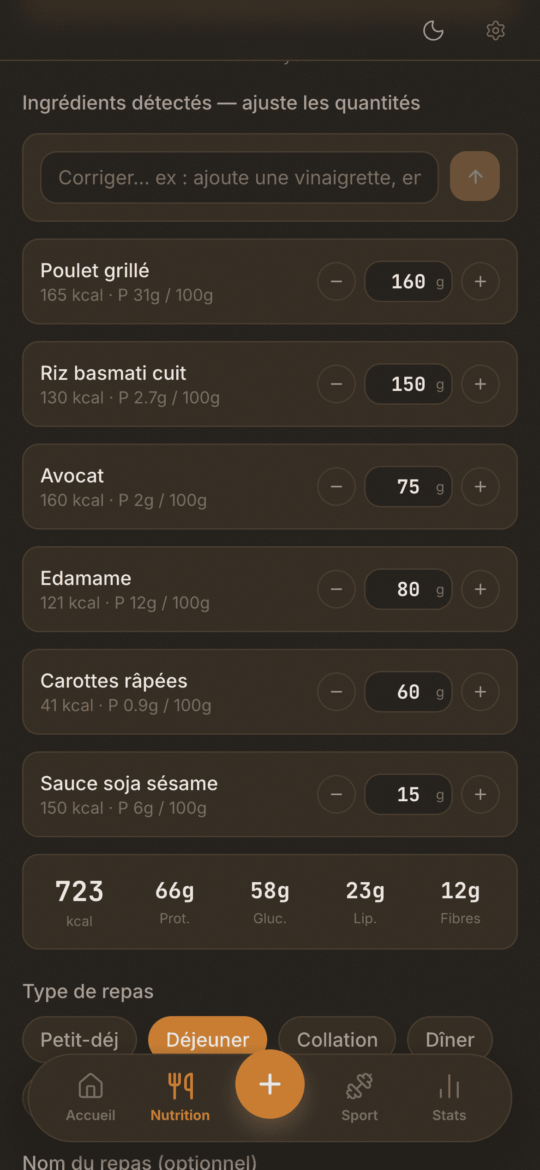Increase Poulet grillé quantity with plus

(x=480, y=281)
